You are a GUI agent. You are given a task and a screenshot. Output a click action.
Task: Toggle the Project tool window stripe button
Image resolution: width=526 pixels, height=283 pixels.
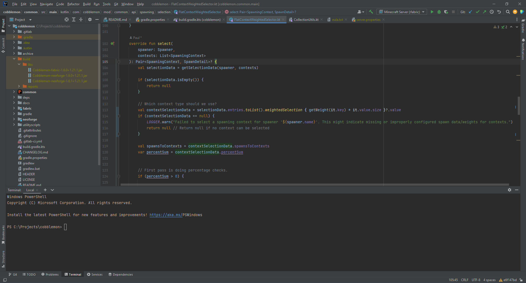point(3,25)
